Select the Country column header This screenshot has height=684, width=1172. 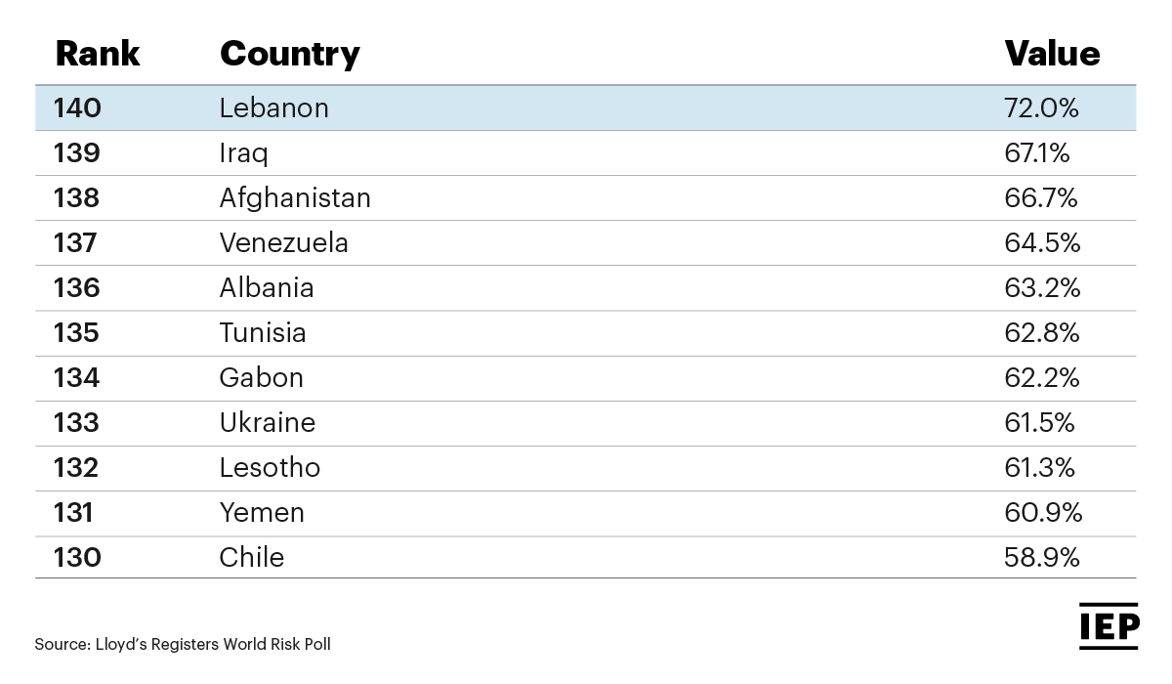(x=289, y=54)
